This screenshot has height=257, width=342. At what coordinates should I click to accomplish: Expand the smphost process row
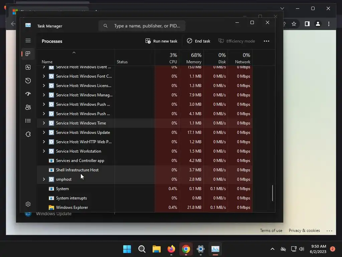tap(44, 179)
